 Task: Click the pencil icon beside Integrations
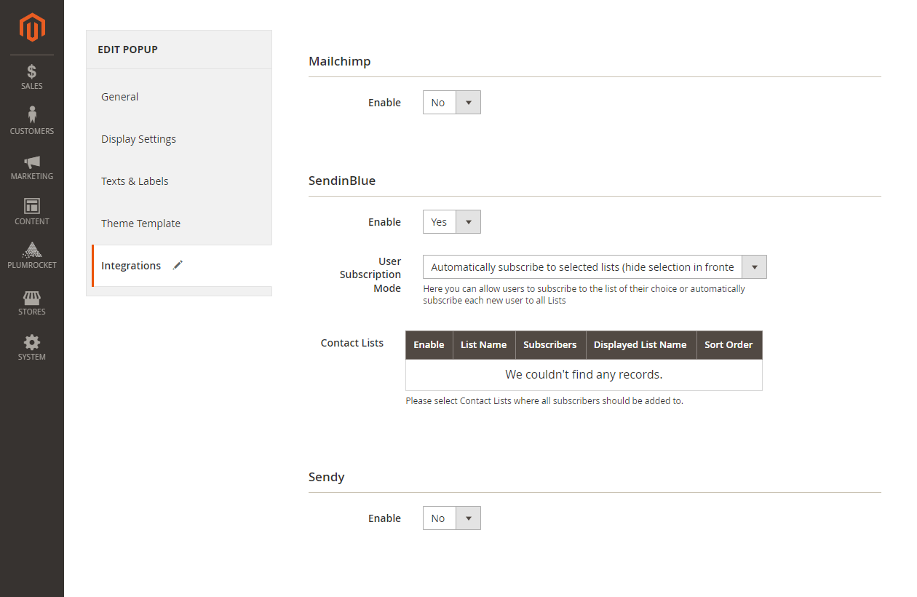coord(178,266)
